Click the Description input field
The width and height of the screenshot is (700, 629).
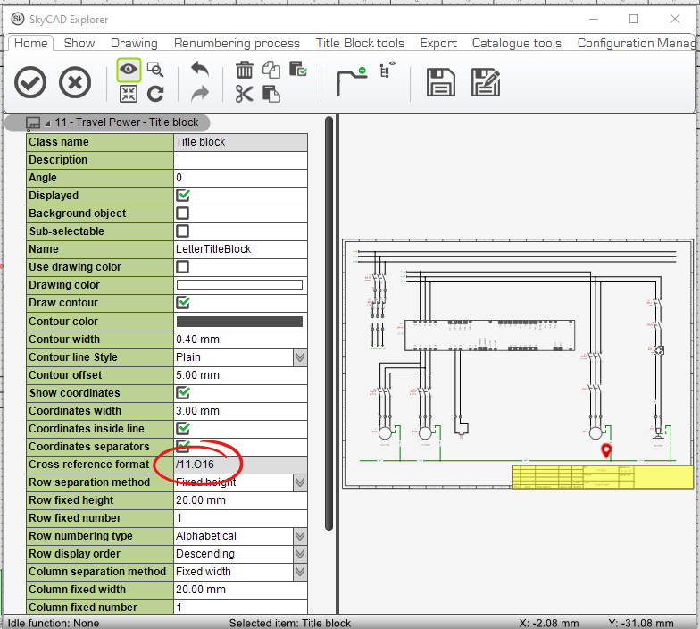point(240,160)
